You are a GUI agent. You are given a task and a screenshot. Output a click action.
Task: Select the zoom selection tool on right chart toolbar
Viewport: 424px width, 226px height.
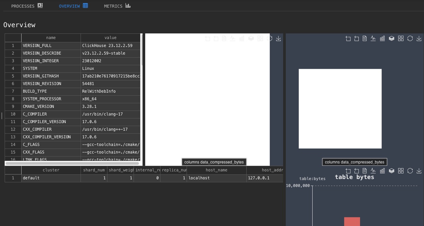tap(348, 38)
